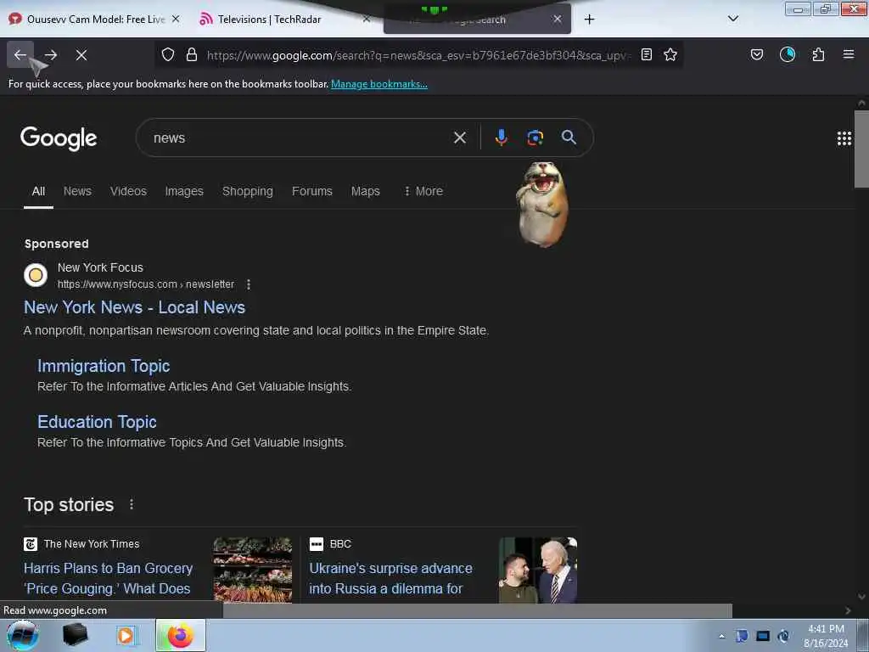Image resolution: width=869 pixels, height=652 pixels.
Task: Clear the search query with the X
Action: point(460,138)
